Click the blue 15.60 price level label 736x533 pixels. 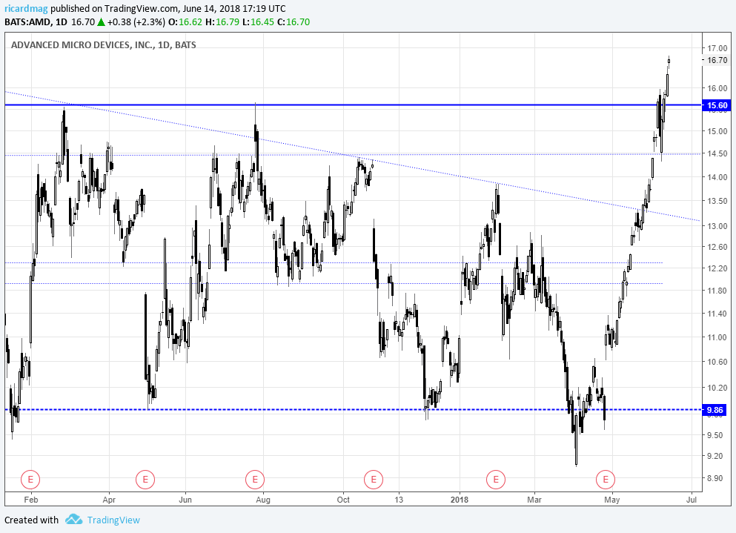point(717,105)
